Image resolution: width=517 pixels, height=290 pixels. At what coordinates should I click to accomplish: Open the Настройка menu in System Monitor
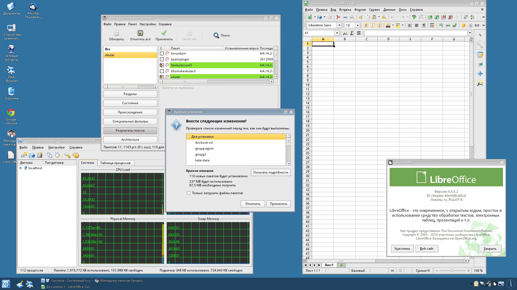(x=57, y=147)
